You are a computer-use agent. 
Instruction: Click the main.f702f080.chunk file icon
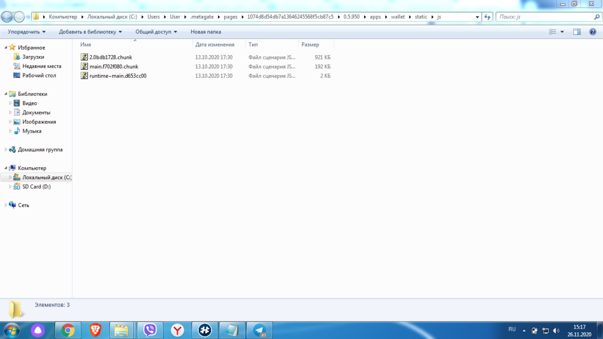(84, 66)
